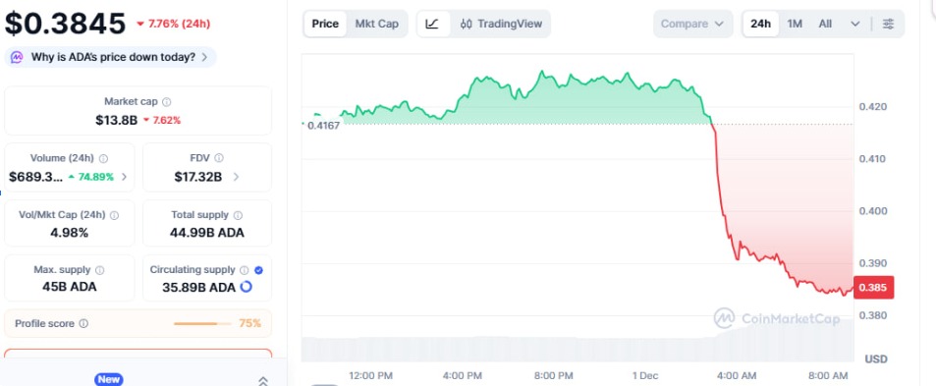Select the All time range

825,24
